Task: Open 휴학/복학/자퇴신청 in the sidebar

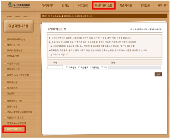Action: click(x=16, y=39)
